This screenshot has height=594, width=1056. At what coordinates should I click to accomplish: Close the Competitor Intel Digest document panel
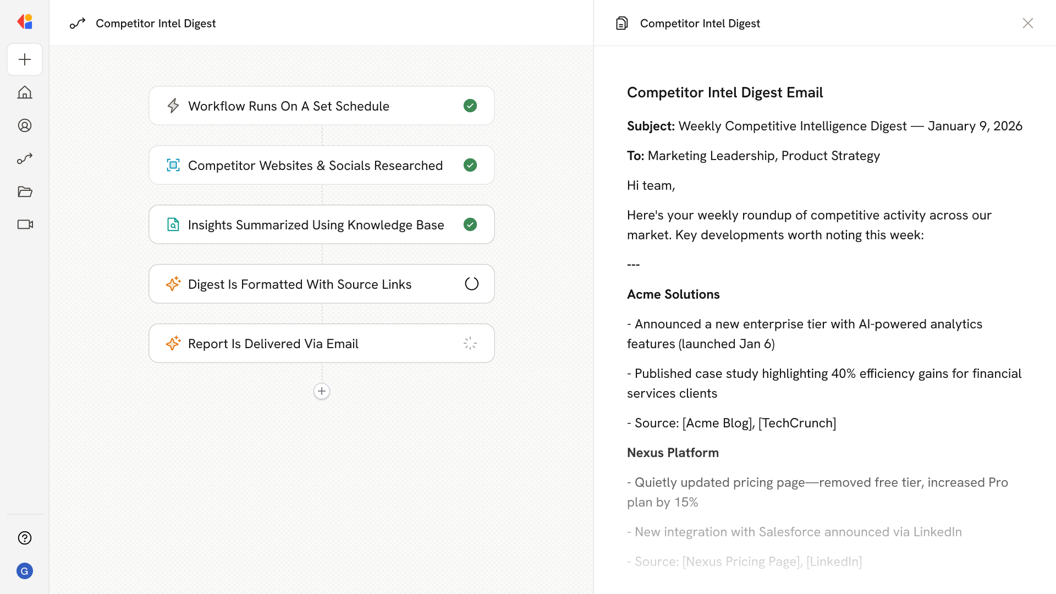pyautogui.click(x=1027, y=23)
